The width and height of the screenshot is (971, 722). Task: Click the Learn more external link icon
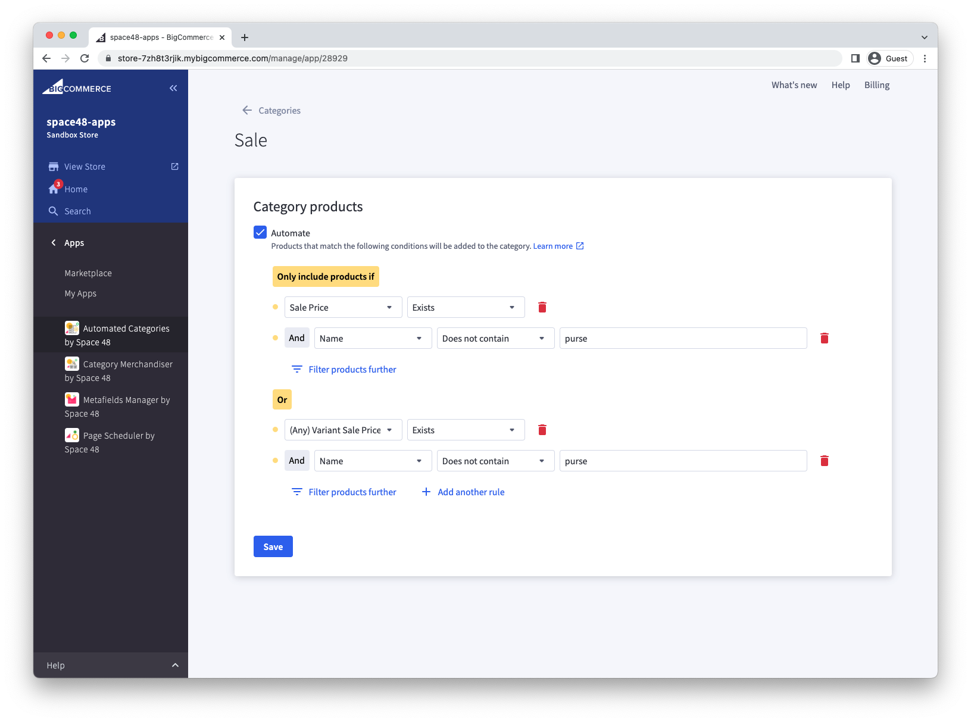[x=580, y=246]
